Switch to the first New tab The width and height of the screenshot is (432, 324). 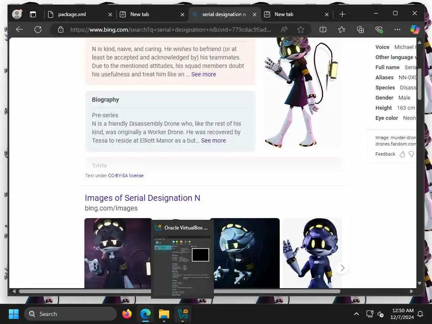[x=148, y=14]
